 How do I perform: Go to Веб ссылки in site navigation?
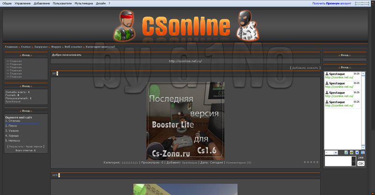[x=73, y=47]
